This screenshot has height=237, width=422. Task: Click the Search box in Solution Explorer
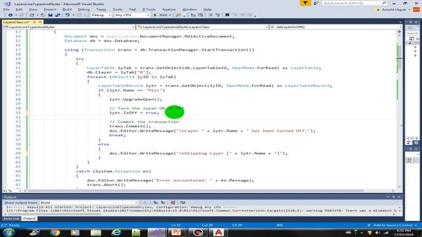click(413, 33)
